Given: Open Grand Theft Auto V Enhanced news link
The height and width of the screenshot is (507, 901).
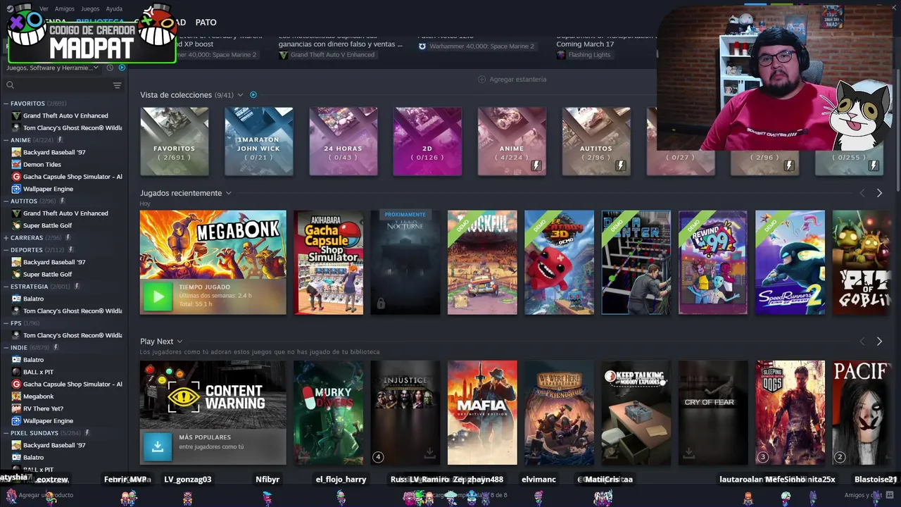Looking at the screenshot, I should click(327, 55).
